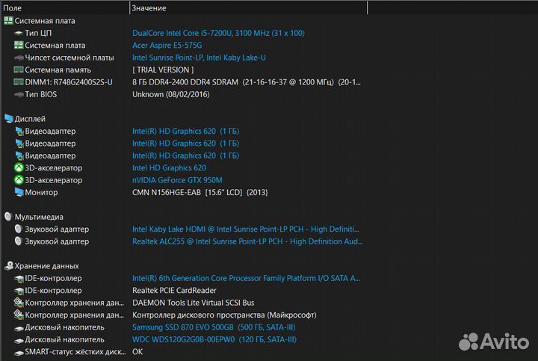Screen dimensions: 538x361
Task: Select the DAEMON Tools Lite Virtual SCSI Bus value
Action: [x=194, y=303]
